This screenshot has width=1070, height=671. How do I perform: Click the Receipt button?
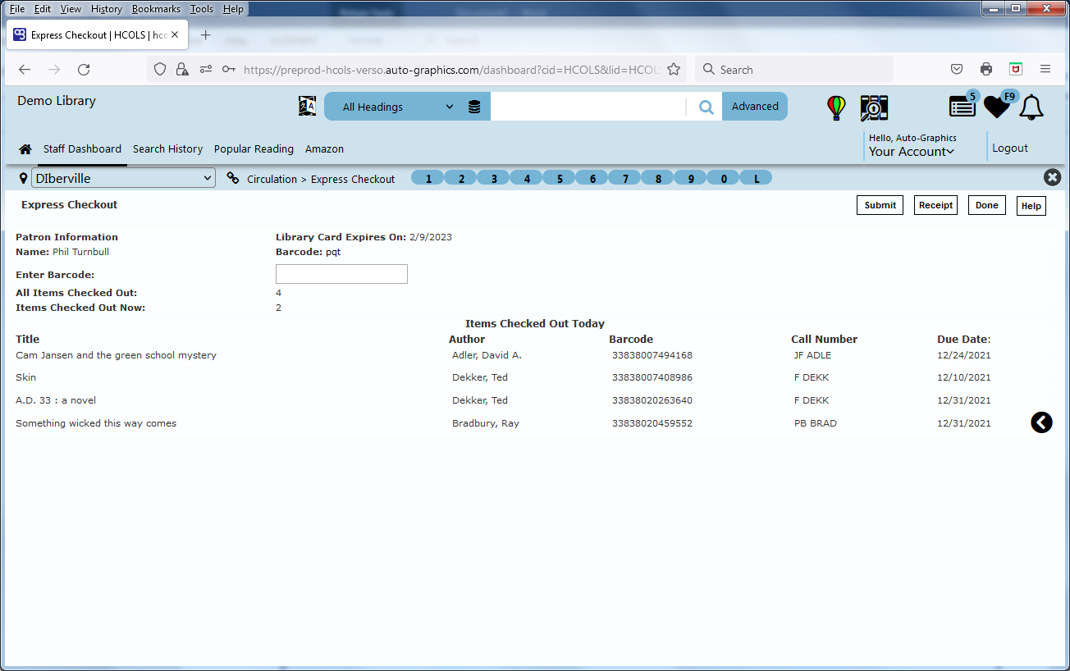pos(936,205)
